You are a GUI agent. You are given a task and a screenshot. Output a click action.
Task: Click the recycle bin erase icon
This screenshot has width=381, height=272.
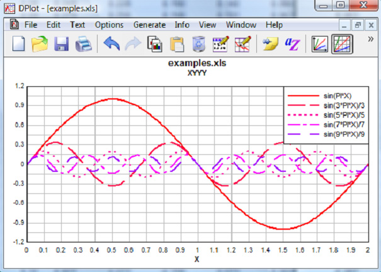tap(199, 44)
